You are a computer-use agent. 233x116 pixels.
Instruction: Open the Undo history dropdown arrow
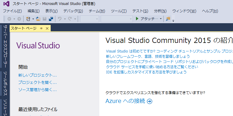tap(65, 19)
